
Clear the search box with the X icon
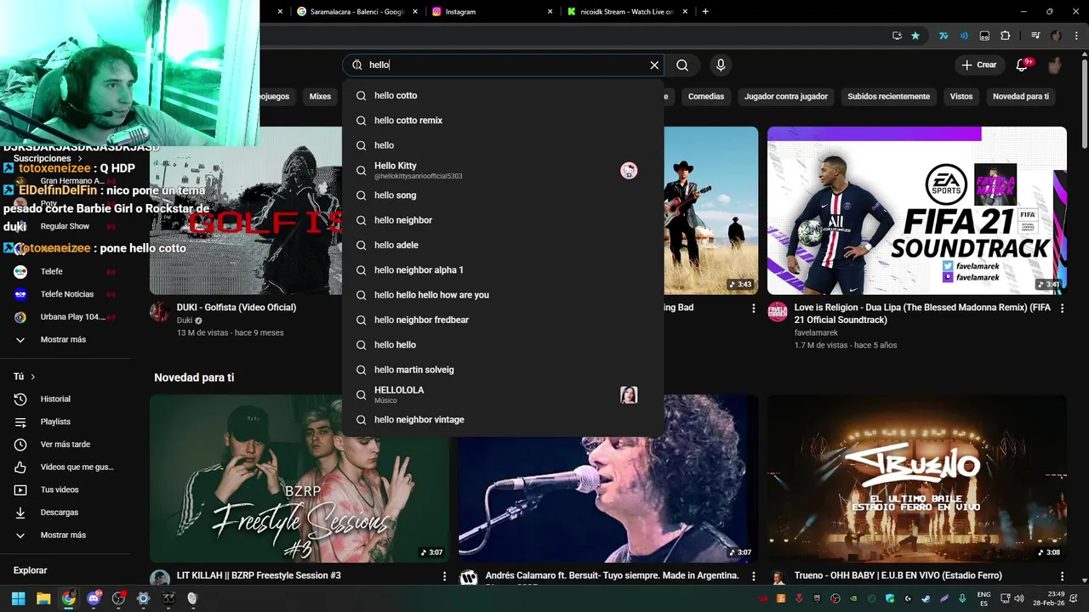[x=654, y=65]
